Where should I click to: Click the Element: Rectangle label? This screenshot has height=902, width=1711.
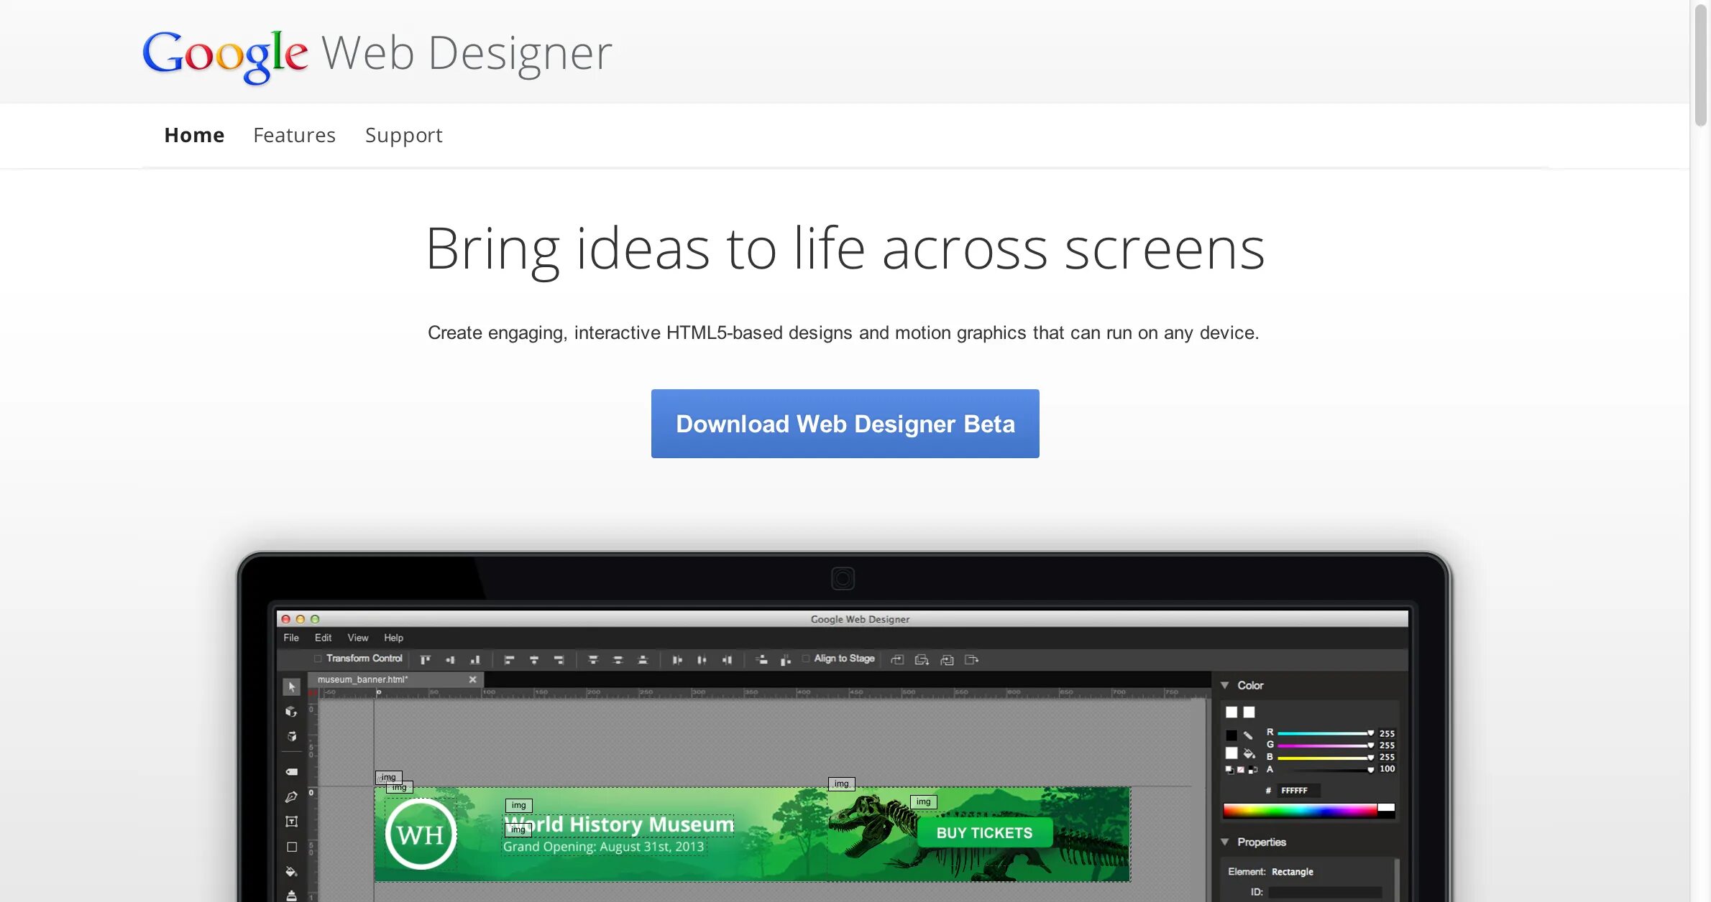coord(1270,872)
